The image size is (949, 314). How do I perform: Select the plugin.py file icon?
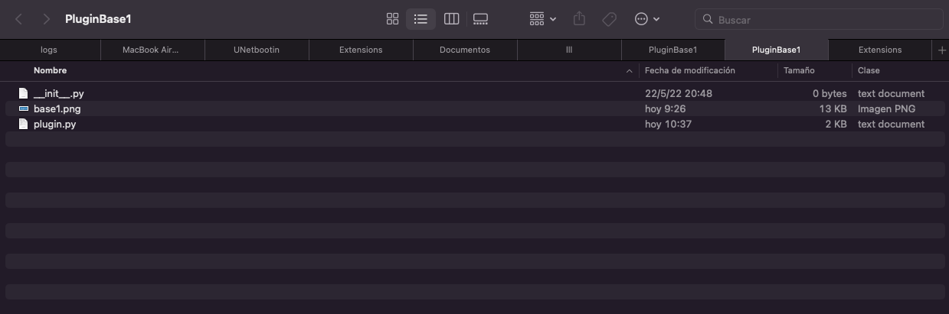(x=24, y=124)
